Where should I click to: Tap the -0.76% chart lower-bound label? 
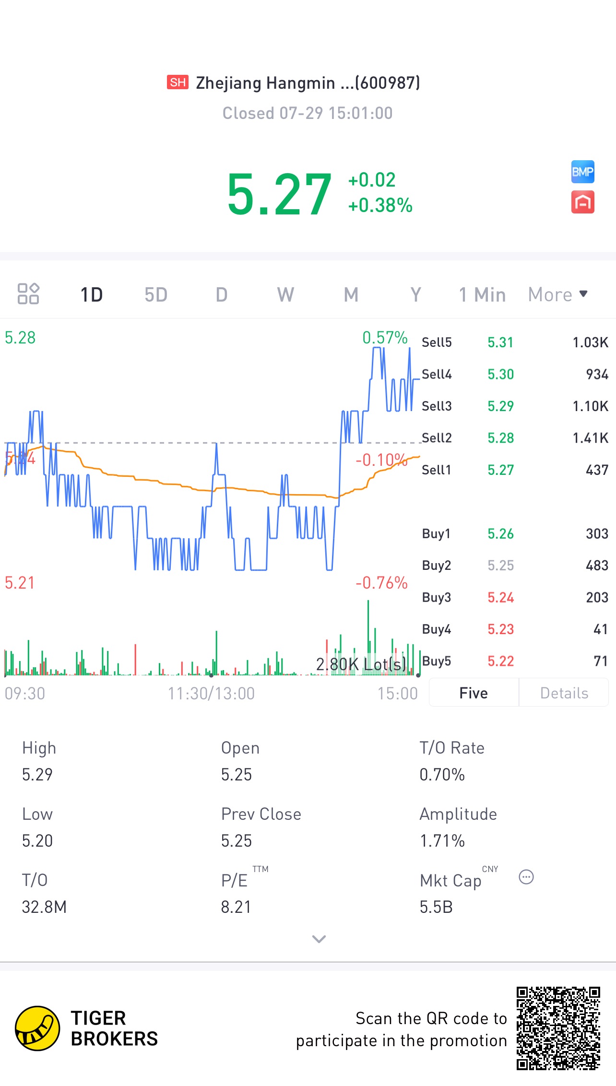coord(381,583)
